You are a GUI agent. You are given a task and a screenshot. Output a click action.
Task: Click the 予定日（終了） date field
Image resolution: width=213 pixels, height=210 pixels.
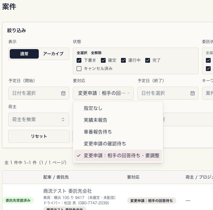pos(168,93)
